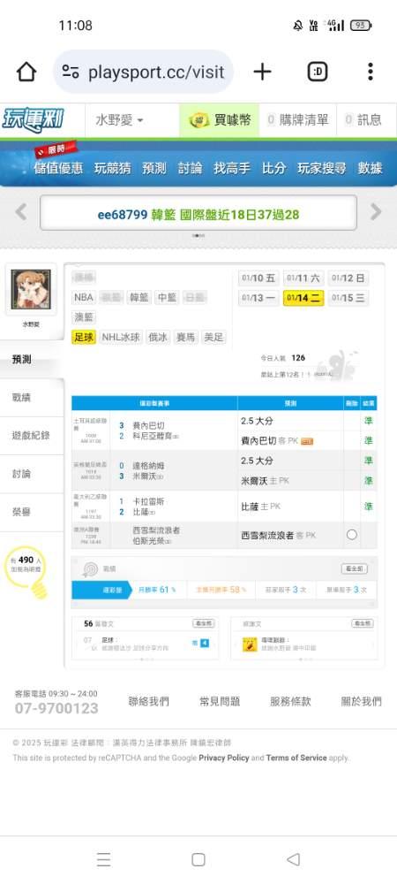Tap Android home square button

(198, 859)
